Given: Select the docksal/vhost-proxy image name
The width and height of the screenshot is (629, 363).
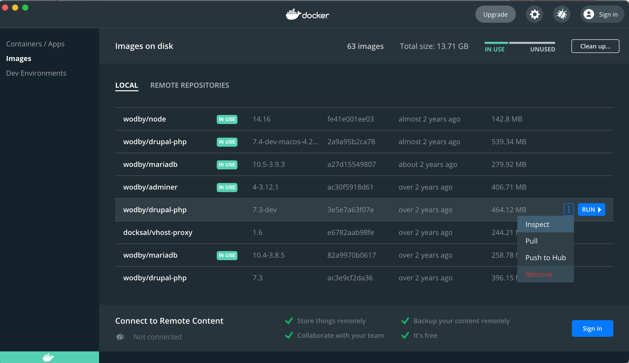Looking at the screenshot, I should [x=158, y=232].
